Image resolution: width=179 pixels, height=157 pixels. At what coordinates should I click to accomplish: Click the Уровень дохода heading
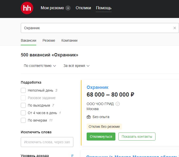(x=35, y=156)
